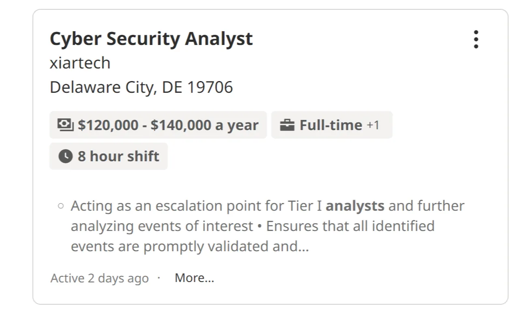Select the 8 hour shift badge text
528x312 pixels.
tap(118, 156)
